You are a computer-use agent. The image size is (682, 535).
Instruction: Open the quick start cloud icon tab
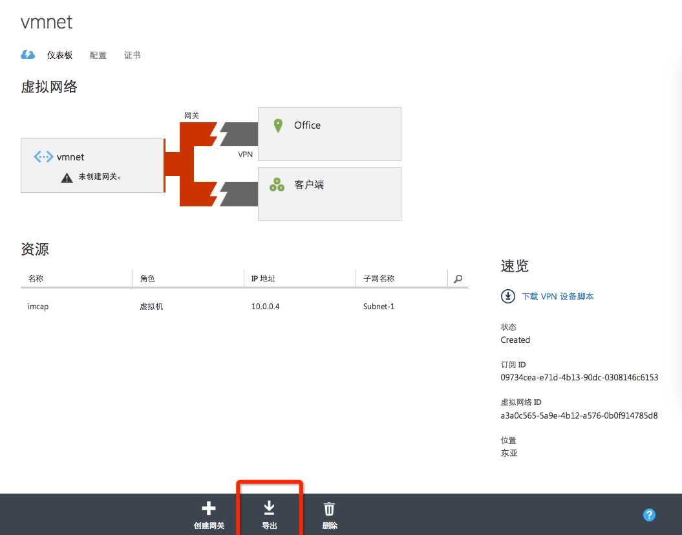click(28, 55)
